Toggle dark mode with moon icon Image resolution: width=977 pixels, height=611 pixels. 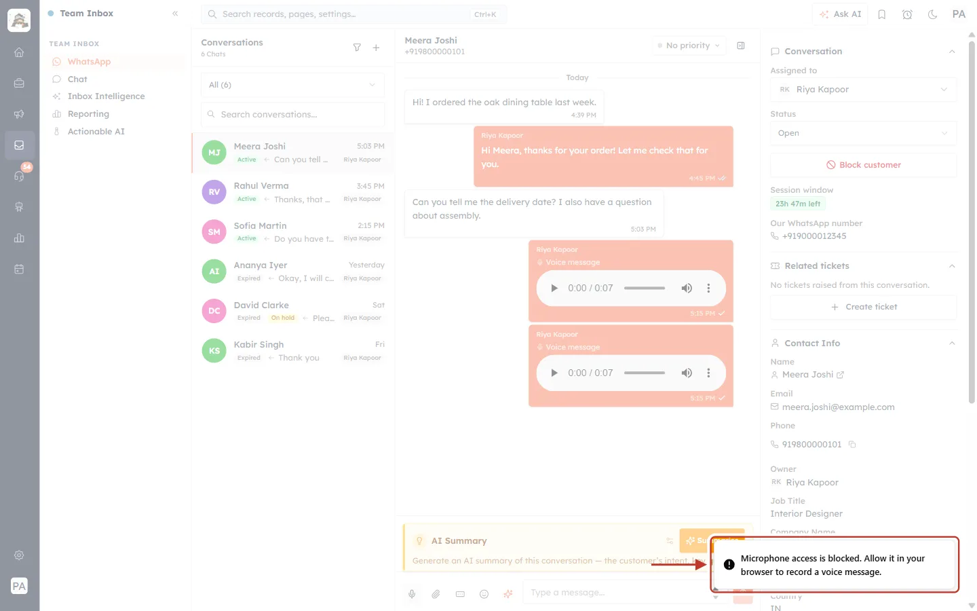click(x=933, y=14)
